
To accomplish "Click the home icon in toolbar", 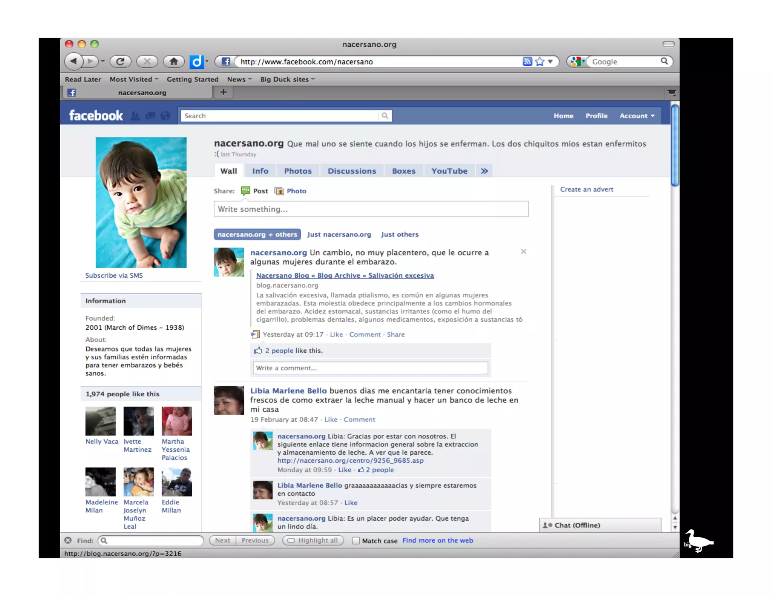I will 173,61.
